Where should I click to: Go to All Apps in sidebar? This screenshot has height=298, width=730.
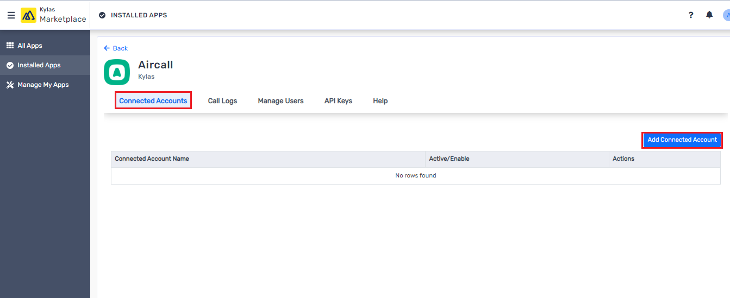(45, 46)
